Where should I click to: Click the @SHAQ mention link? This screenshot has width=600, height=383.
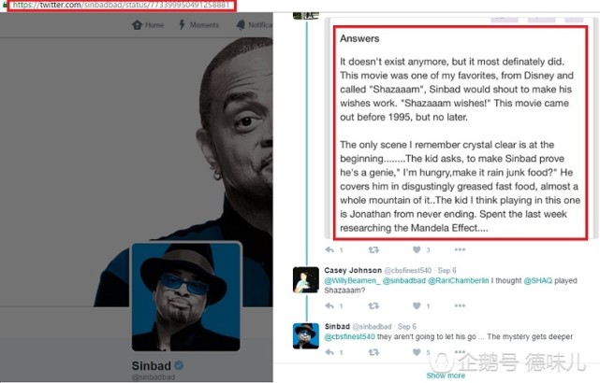point(537,280)
